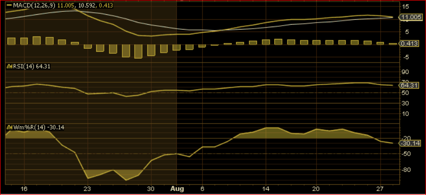Click the 30 date marker on time axis

click(x=151, y=189)
